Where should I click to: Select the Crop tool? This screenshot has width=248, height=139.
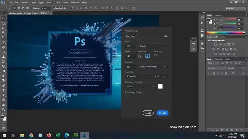point(3,38)
